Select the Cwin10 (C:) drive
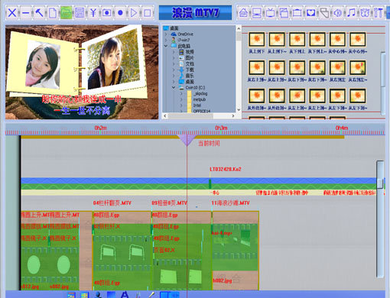The height and width of the screenshot is (298, 390). pyautogui.click(x=195, y=87)
